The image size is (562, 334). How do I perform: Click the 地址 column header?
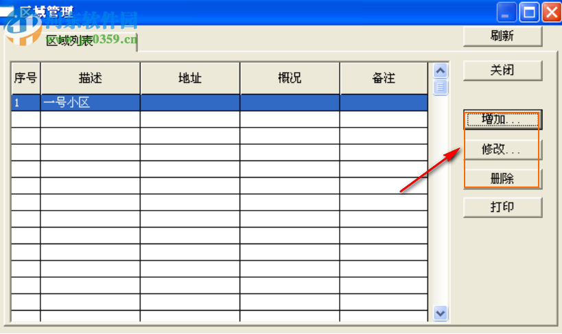(190, 78)
